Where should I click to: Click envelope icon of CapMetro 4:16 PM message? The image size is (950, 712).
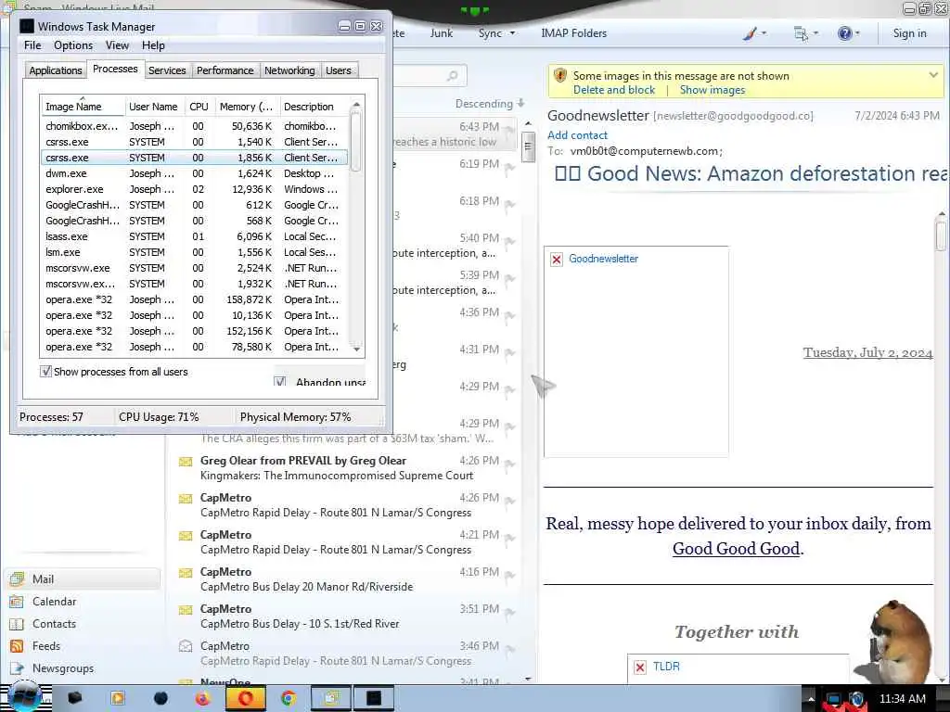(186, 573)
